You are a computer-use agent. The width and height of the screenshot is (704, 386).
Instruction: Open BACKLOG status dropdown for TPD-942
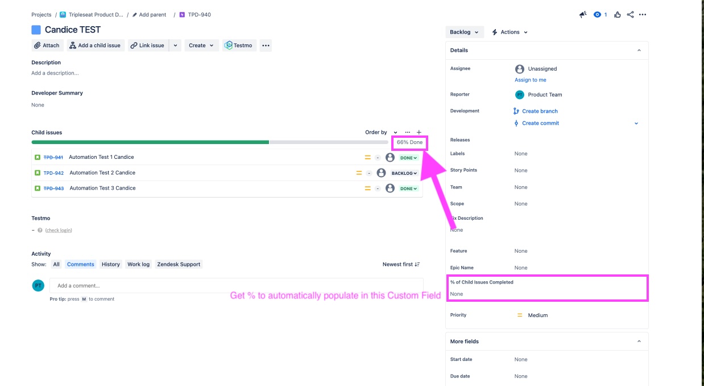pyautogui.click(x=404, y=173)
